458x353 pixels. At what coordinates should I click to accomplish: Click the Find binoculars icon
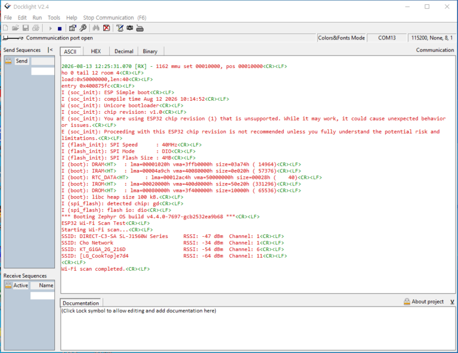coord(96,28)
